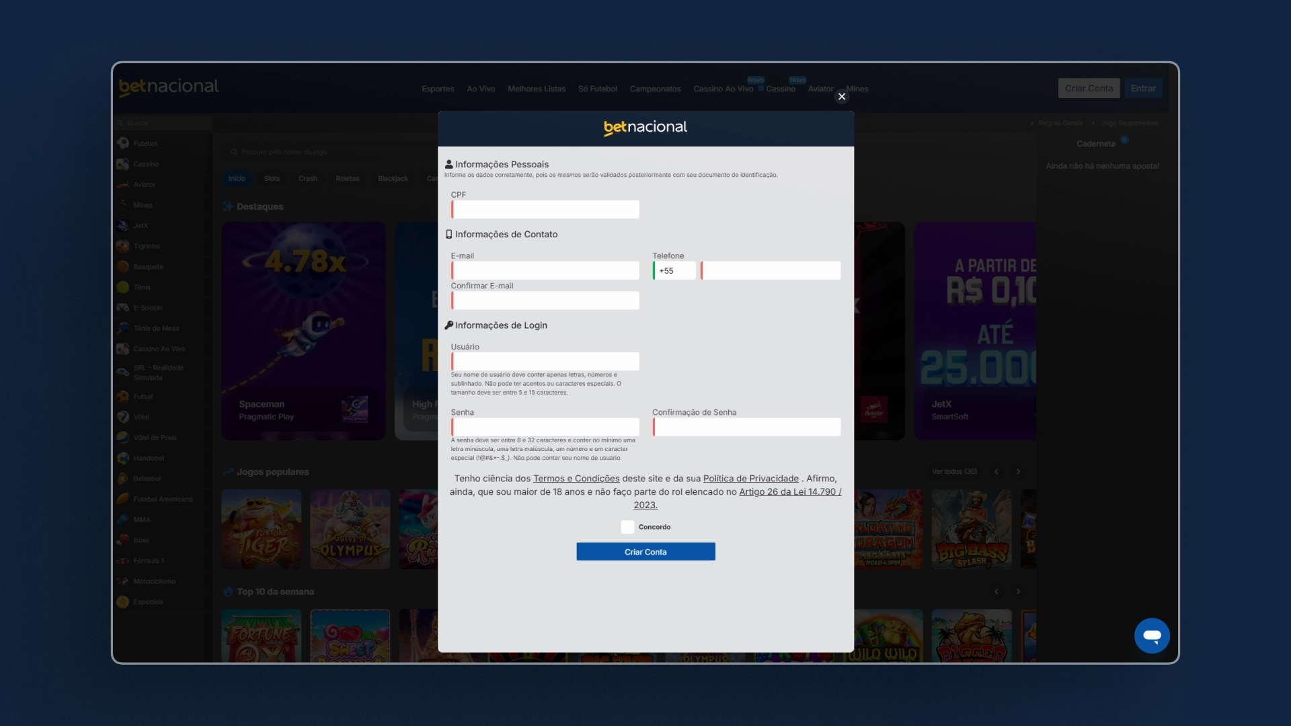Click the Confirmar E-mail field
1291x726 pixels.
pos(545,300)
